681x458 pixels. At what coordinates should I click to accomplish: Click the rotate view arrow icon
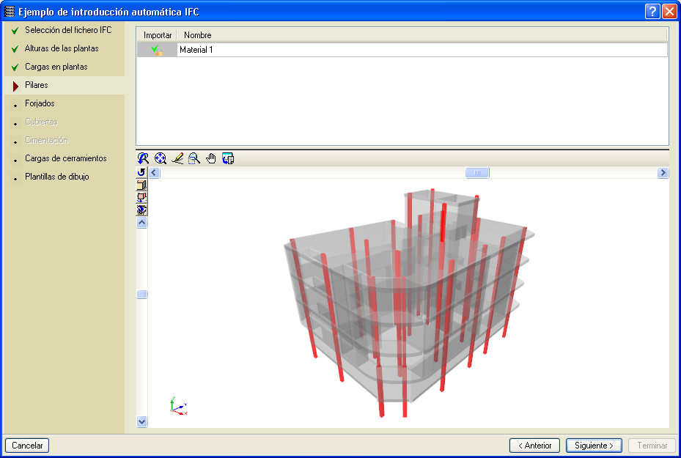(x=142, y=172)
